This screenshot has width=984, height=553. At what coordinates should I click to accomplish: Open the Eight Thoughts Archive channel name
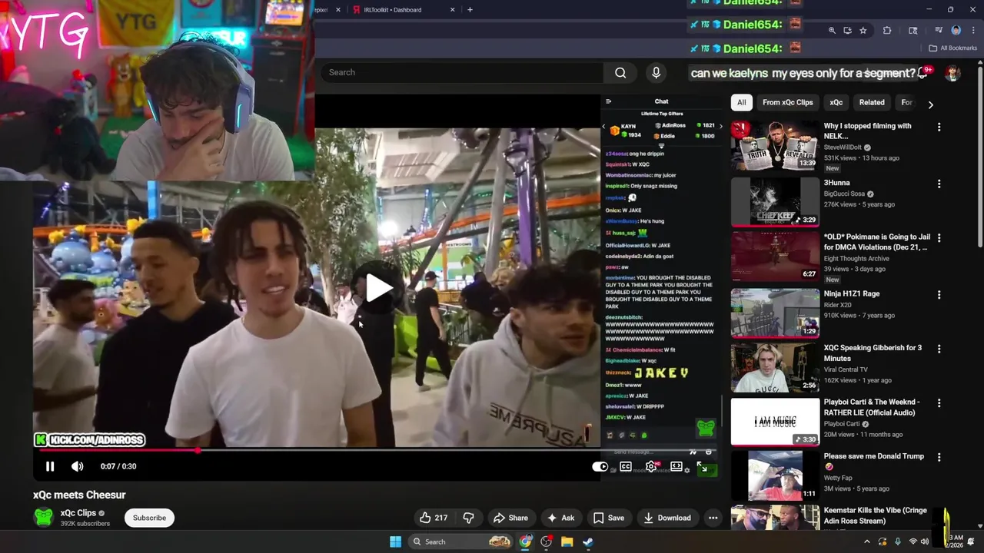pyautogui.click(x=856, y=258)
